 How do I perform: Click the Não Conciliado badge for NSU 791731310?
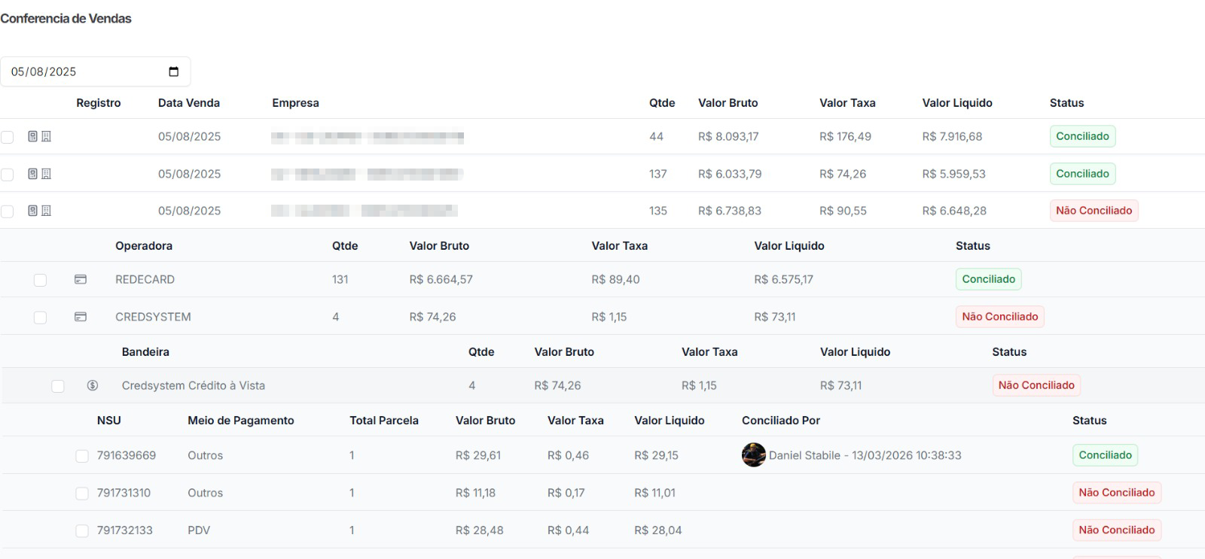pyautogui.click(x=1116, y=493)
